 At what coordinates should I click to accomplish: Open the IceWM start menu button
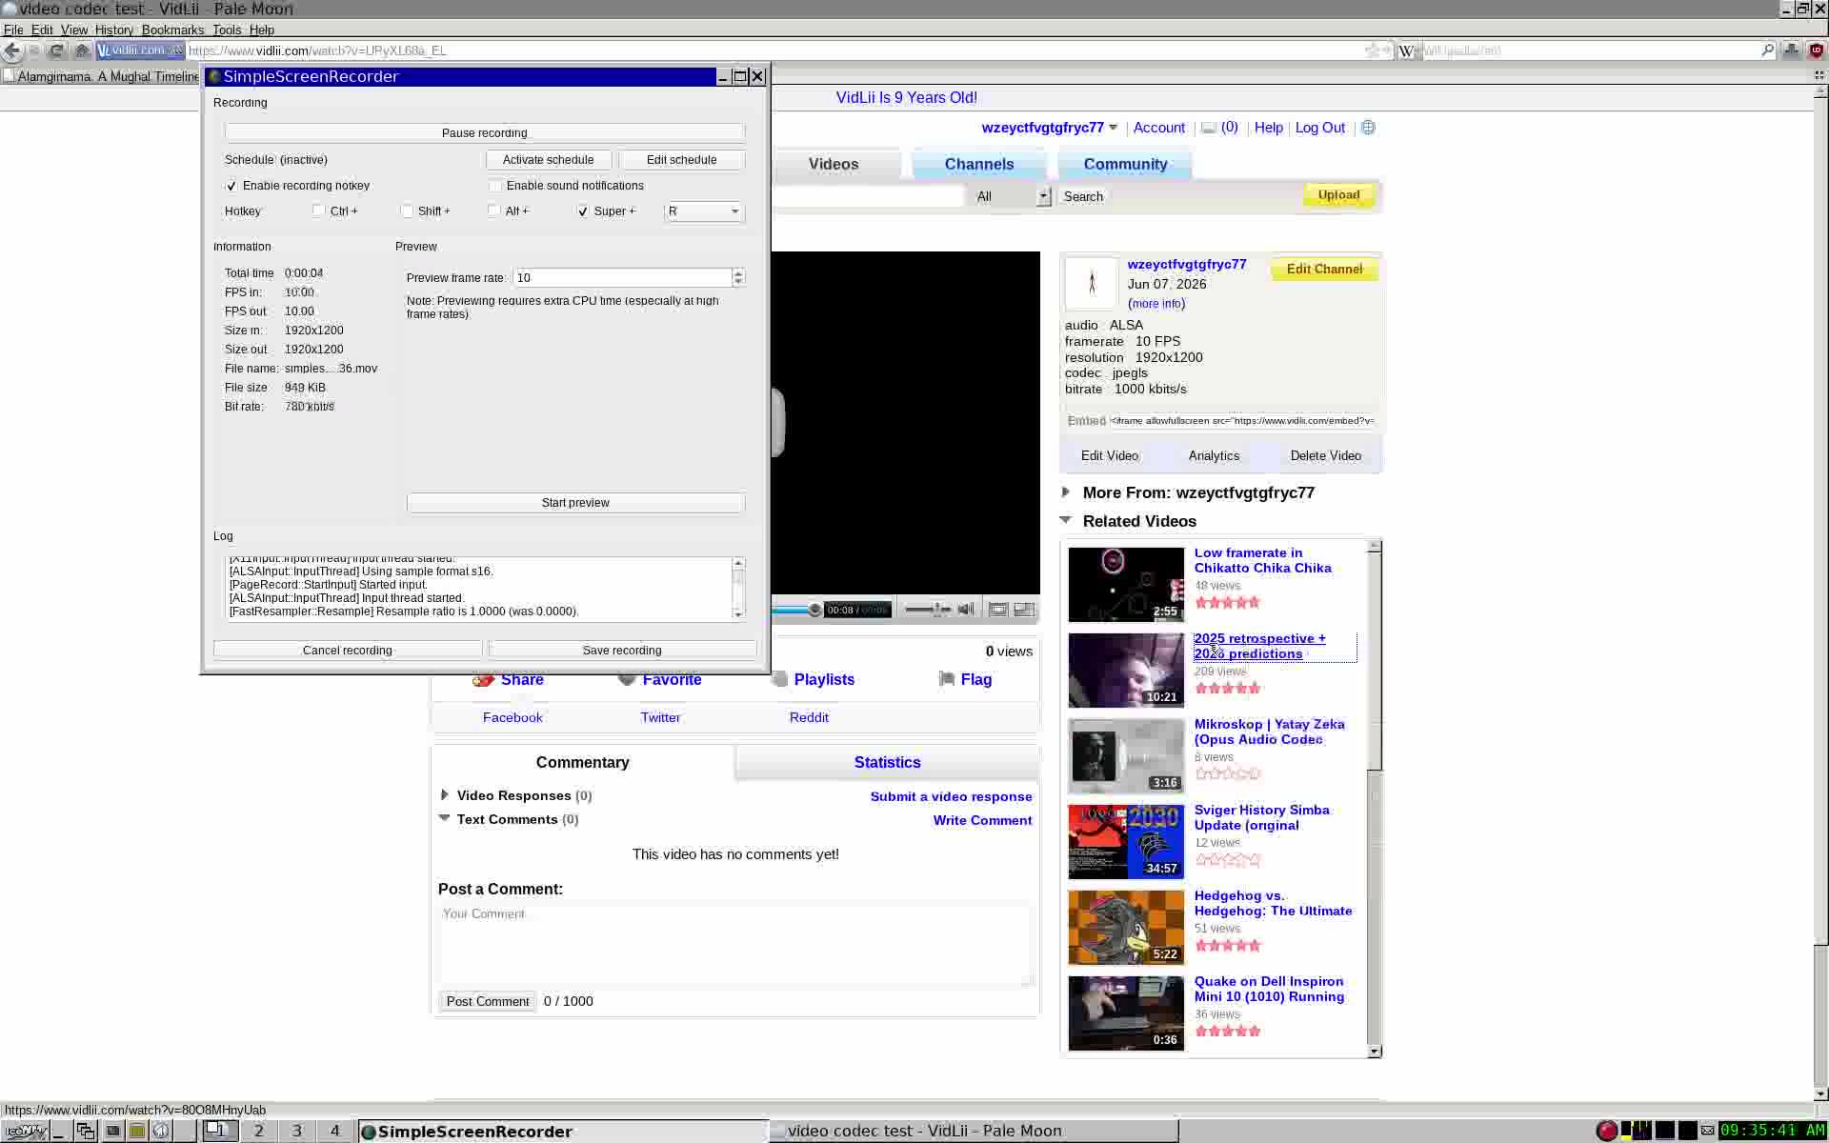tap(25, 1132)
